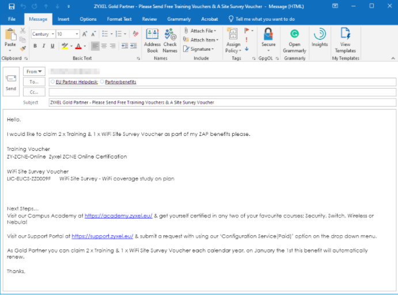Image resolution: width=398 pixels, height=295 pixels.
Task: Open support.zyxel.eu link
Action: [103, 236]
